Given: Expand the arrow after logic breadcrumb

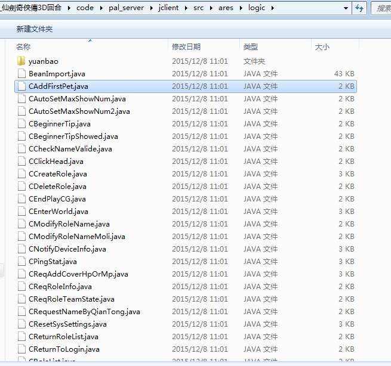Looking at the screenshot, I should point(273,8).
